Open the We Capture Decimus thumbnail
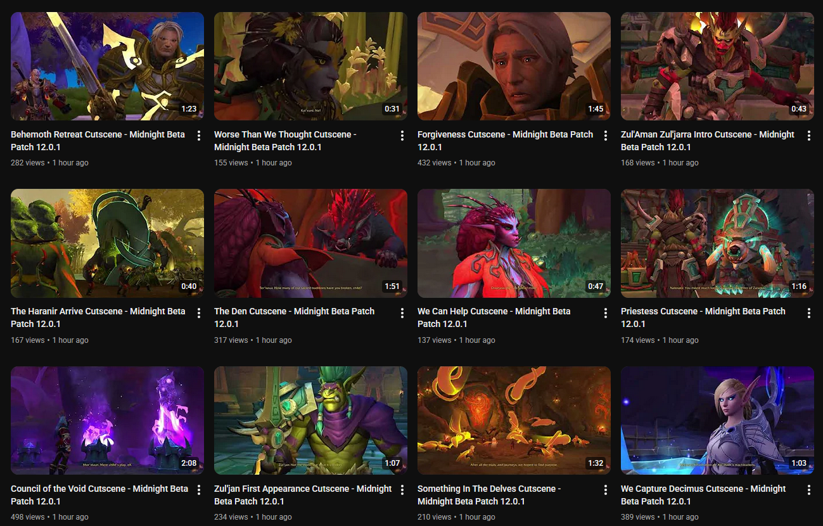Image resolution: width=823 pixels, height=526 pixels. 717,420
